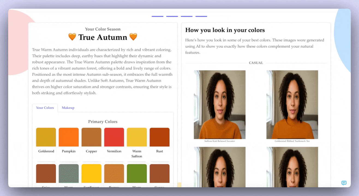Click the orange heart left of True Autumn
The height and width of the screenshot is (196, 359).
tap(72, 37)
